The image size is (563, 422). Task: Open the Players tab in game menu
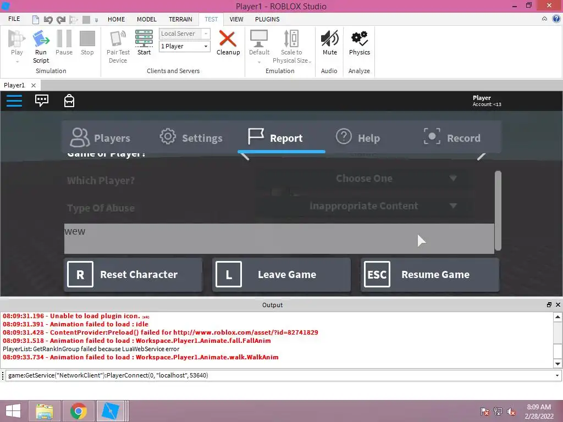coord(100,138)
